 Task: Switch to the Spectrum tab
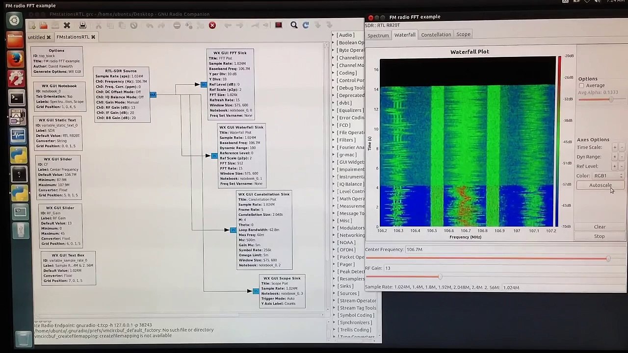pyautogui.click(x=378, y=35)
